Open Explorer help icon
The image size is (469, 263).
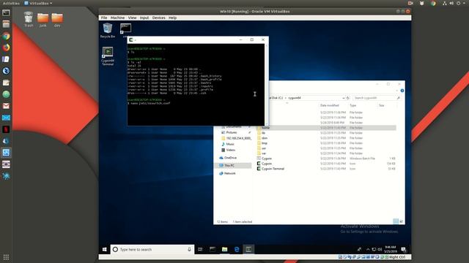402,91
